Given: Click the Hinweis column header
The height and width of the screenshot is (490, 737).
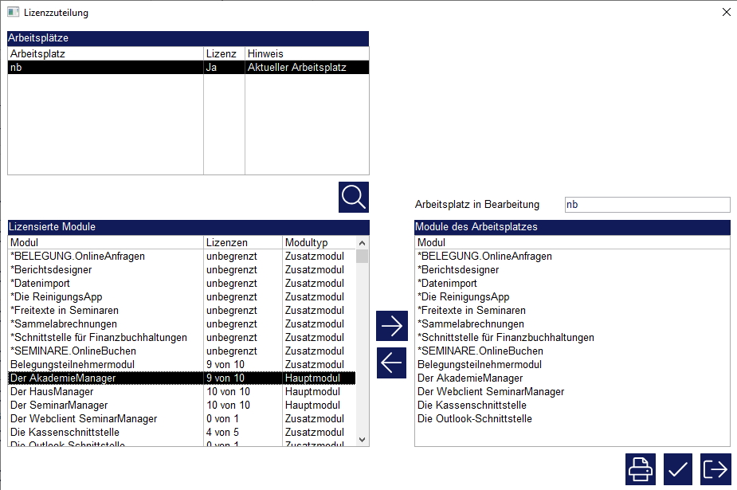Looking at the screenshot, I should [306, 53].
